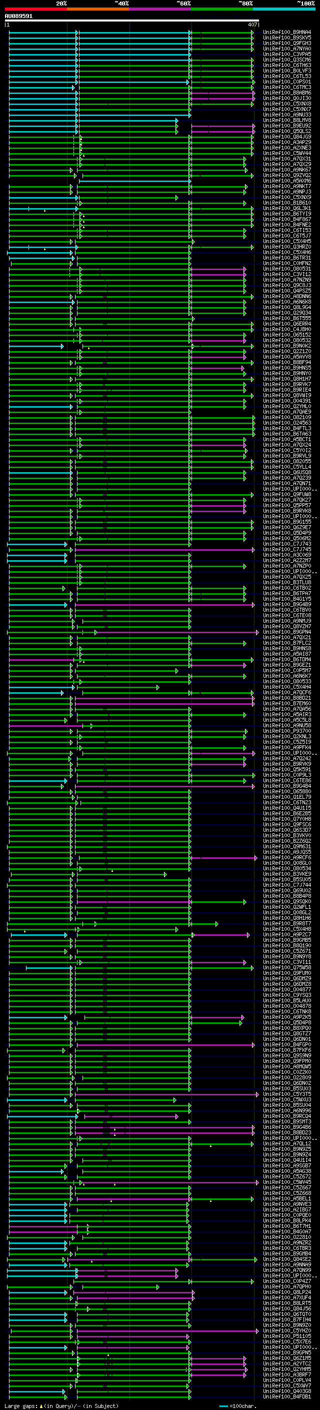Open the UniRef100_Q2KNL3 entry

tap(287, 737)
